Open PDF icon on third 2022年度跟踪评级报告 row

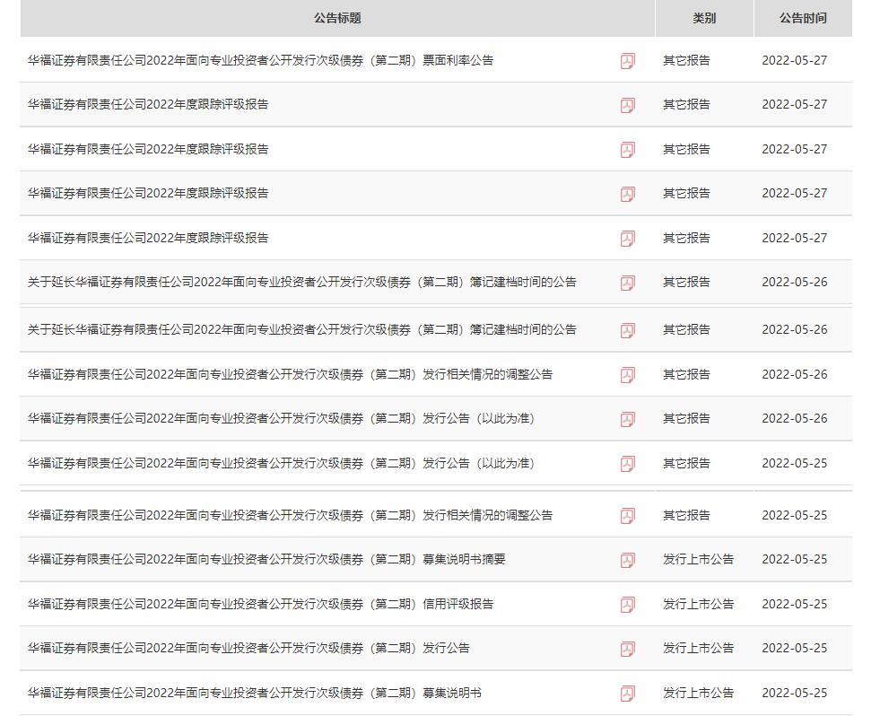pyautogui.click(x=627, y=193)
